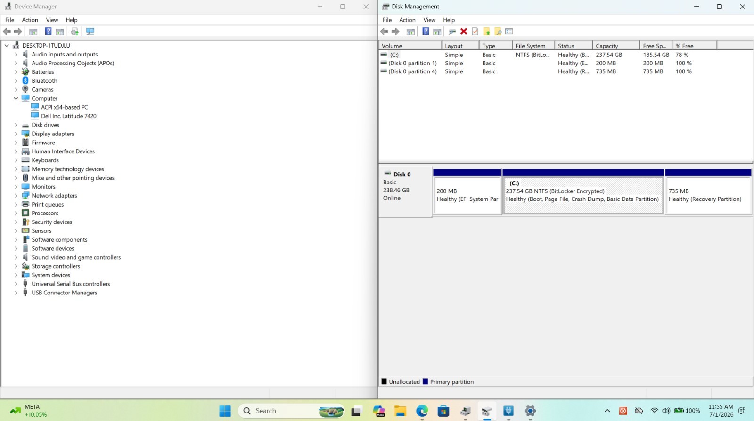This screenshot has width=754, height=421.
Task: Click the Forward arrow in Disk Management toolbar
Action: point(395,32)
